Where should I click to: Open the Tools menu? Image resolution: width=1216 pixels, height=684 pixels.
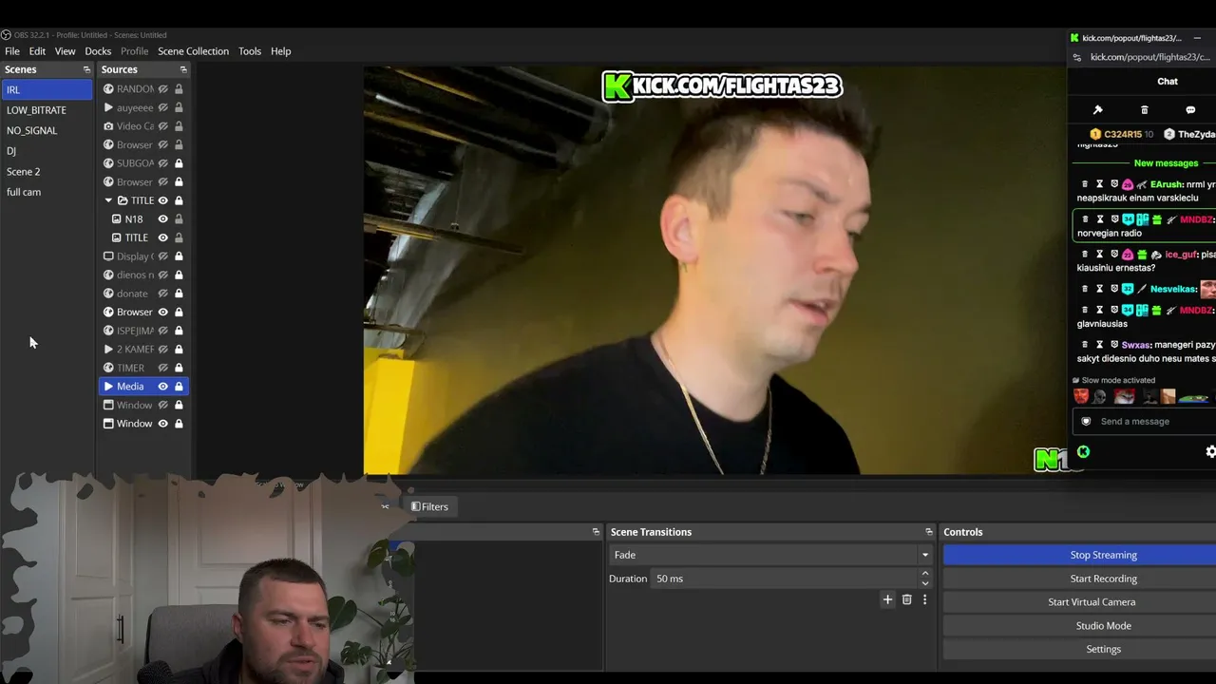pos(250,51)
